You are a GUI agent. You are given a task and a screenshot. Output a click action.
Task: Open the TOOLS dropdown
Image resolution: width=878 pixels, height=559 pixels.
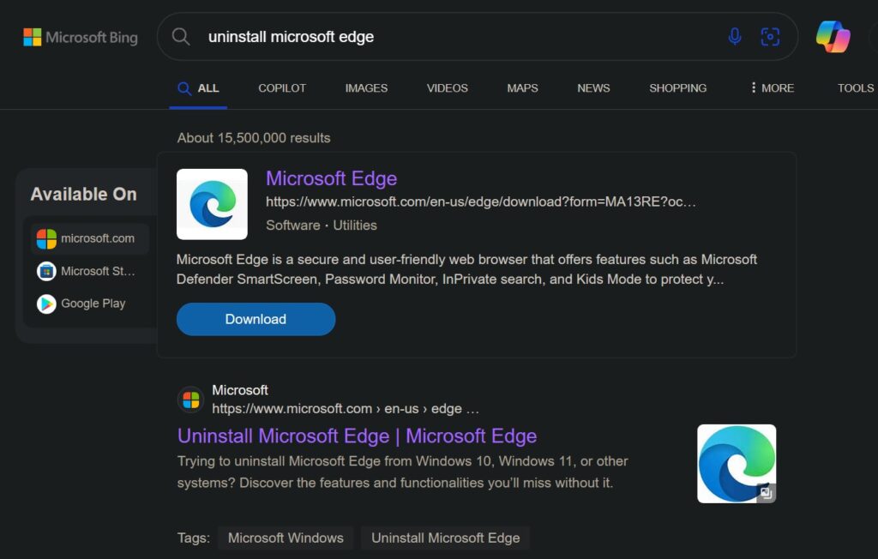(854, 88)
